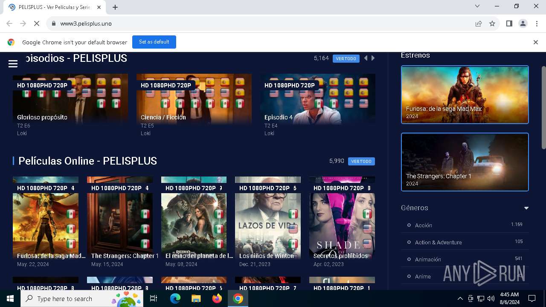Screen dimensions: 546x307
Task: Open Chrome profile avatar
Action: pyautogui.click(x=523, y=24)
